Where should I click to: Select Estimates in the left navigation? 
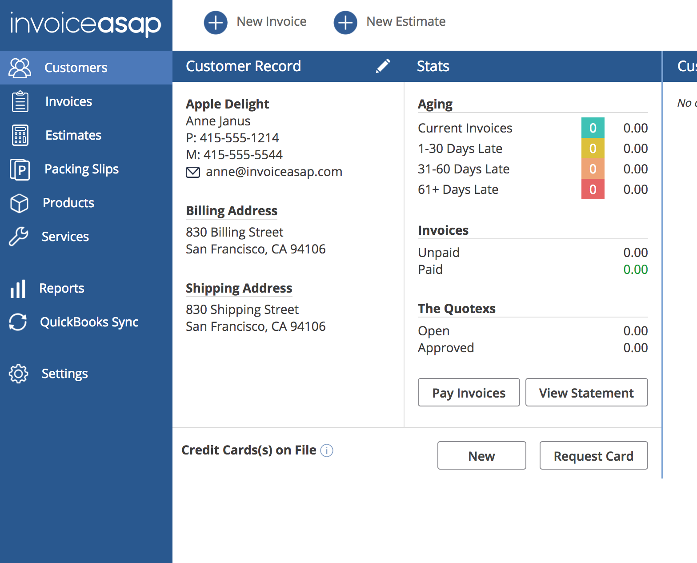pos(73,135)
